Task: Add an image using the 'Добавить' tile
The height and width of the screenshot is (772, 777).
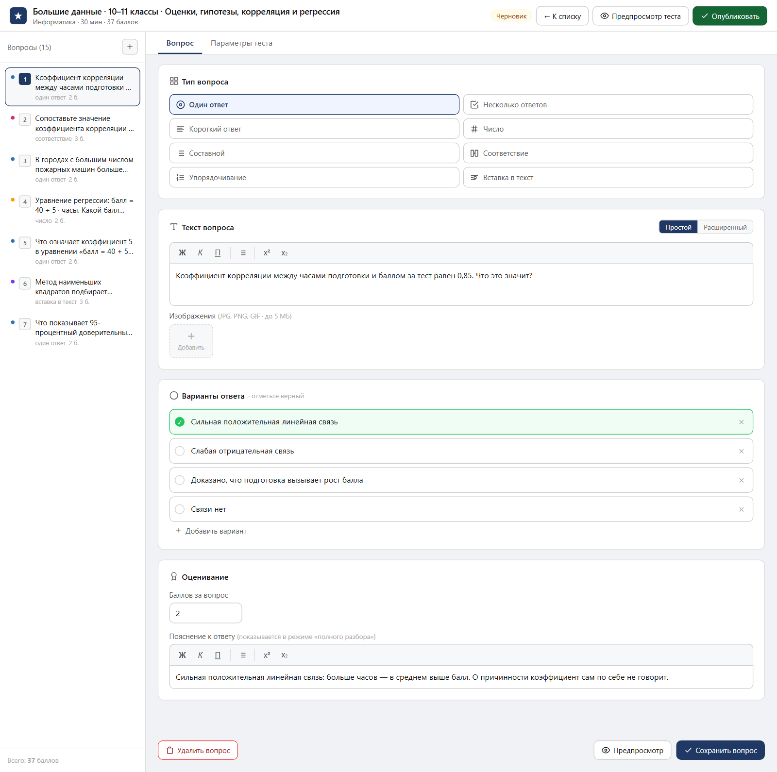Action: [x=191, y=341]
